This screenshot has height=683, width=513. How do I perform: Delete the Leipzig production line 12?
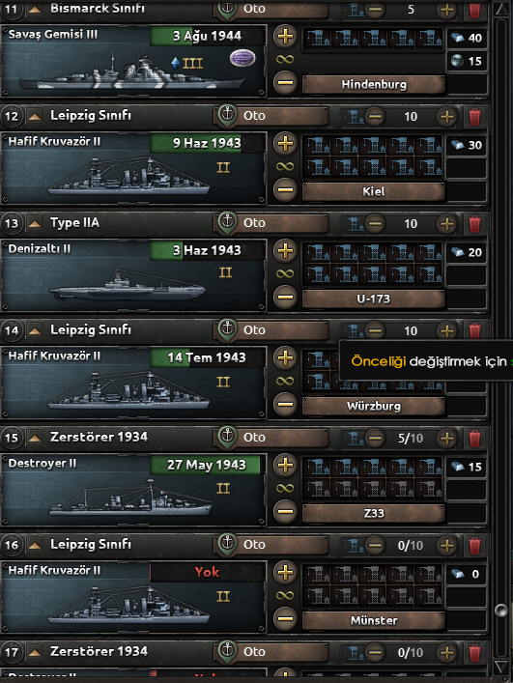(x=474, y=117)
